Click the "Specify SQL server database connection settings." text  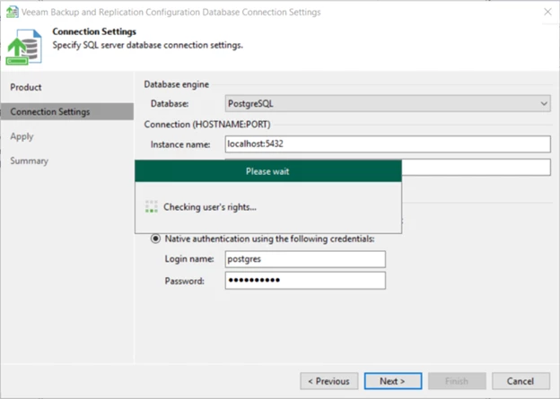(x=147, y=46)
